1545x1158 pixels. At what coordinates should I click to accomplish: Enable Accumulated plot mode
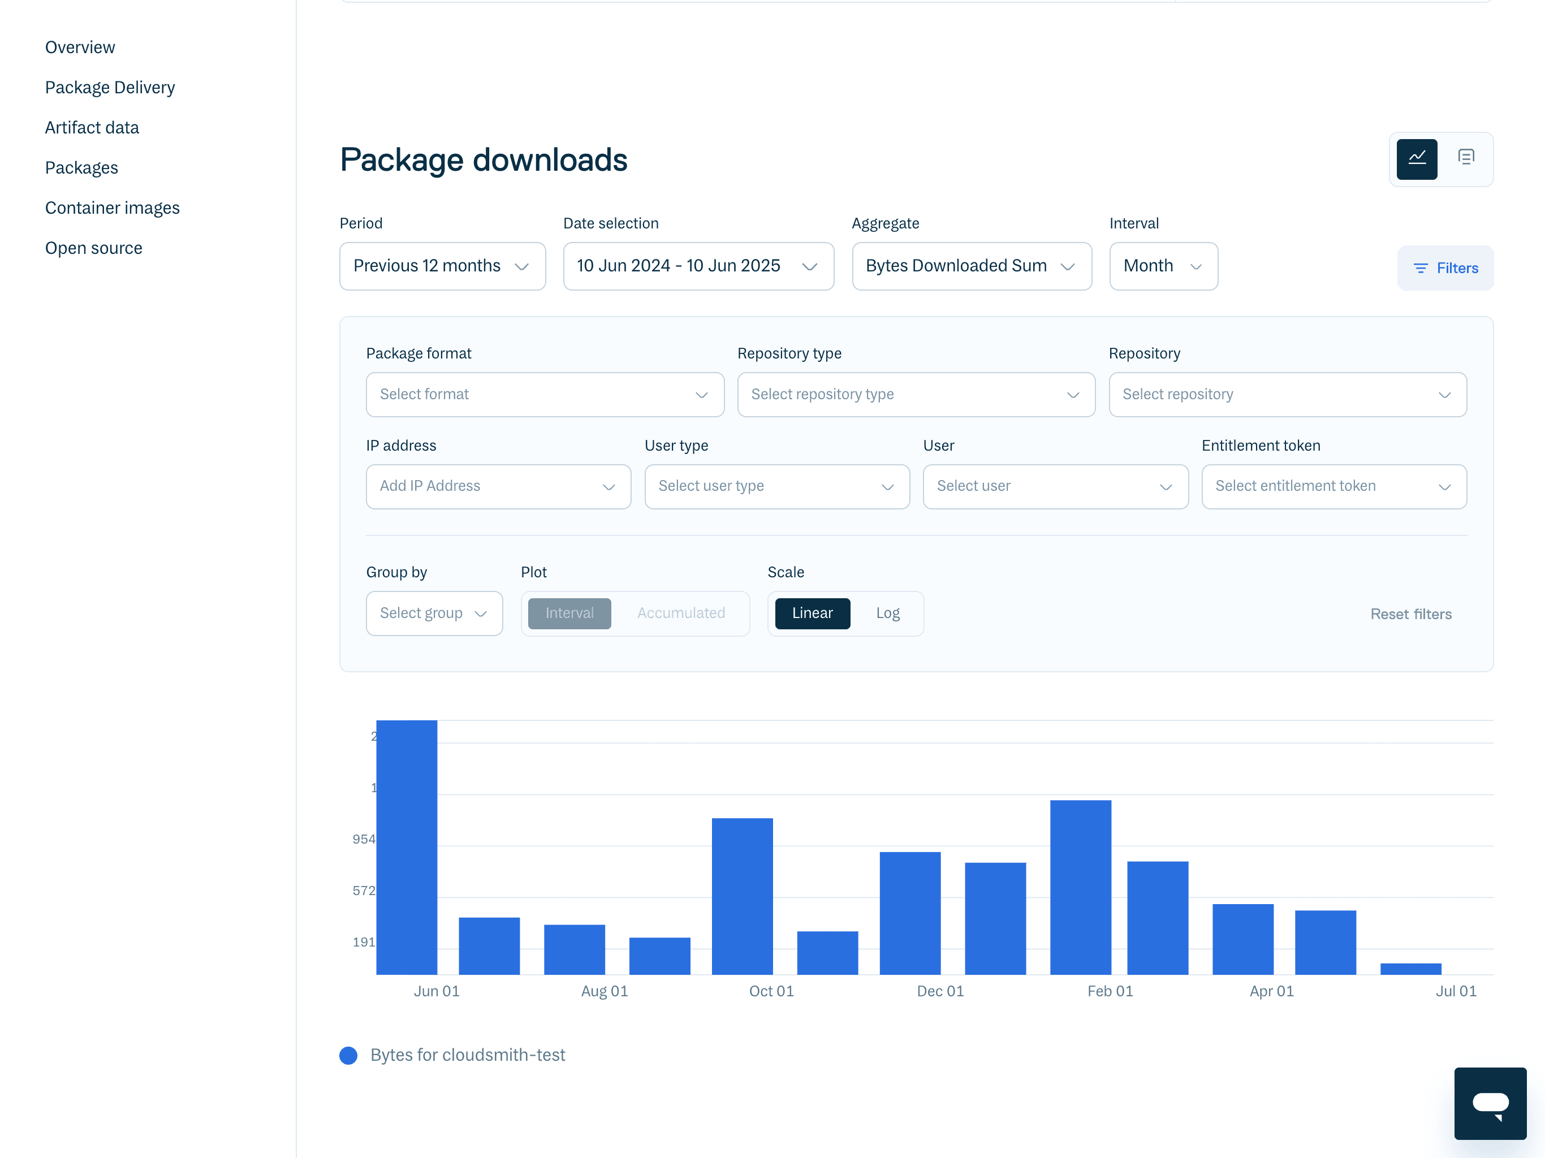click(680, 613)
